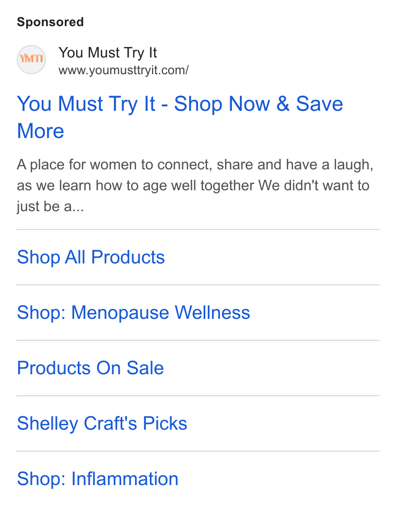The image size is (397, 506).
Task: Visit the Shop: Inflammation link
Action: [x=97, y=479]
